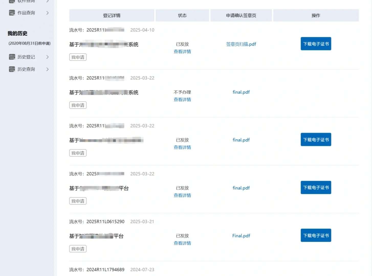Image resolution: width=372 pixels, height=276 pixels.
Task: Click the 软件查询 code icon in sidebar
Action: [x=12, y=1]
